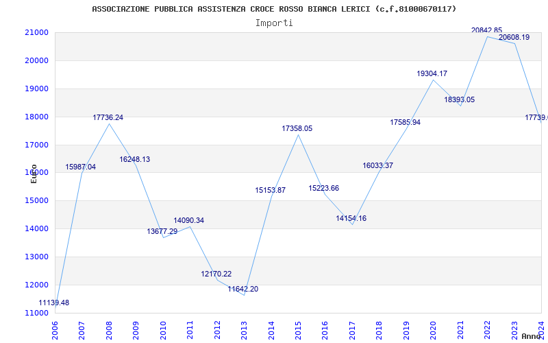
Task: Select the 20608.19 data label
Action: click(514, 37)
